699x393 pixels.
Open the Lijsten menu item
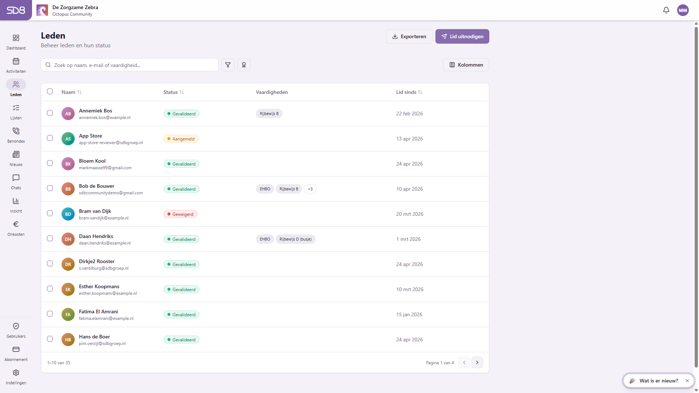click(x=16, y=112)
